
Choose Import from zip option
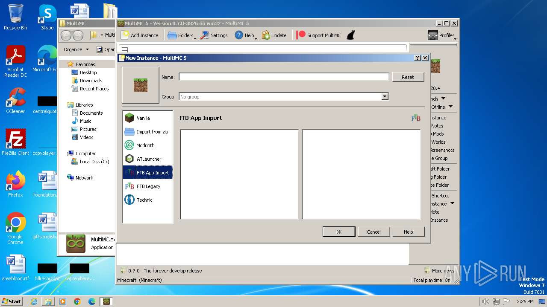(x=147, y=132)
